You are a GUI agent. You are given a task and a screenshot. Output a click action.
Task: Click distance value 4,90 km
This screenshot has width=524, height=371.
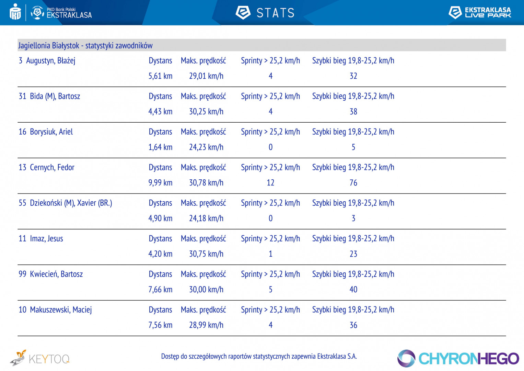click(160, 218)
